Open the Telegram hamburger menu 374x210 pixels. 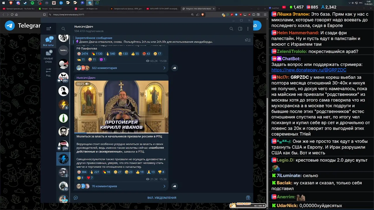pos(49,29)
